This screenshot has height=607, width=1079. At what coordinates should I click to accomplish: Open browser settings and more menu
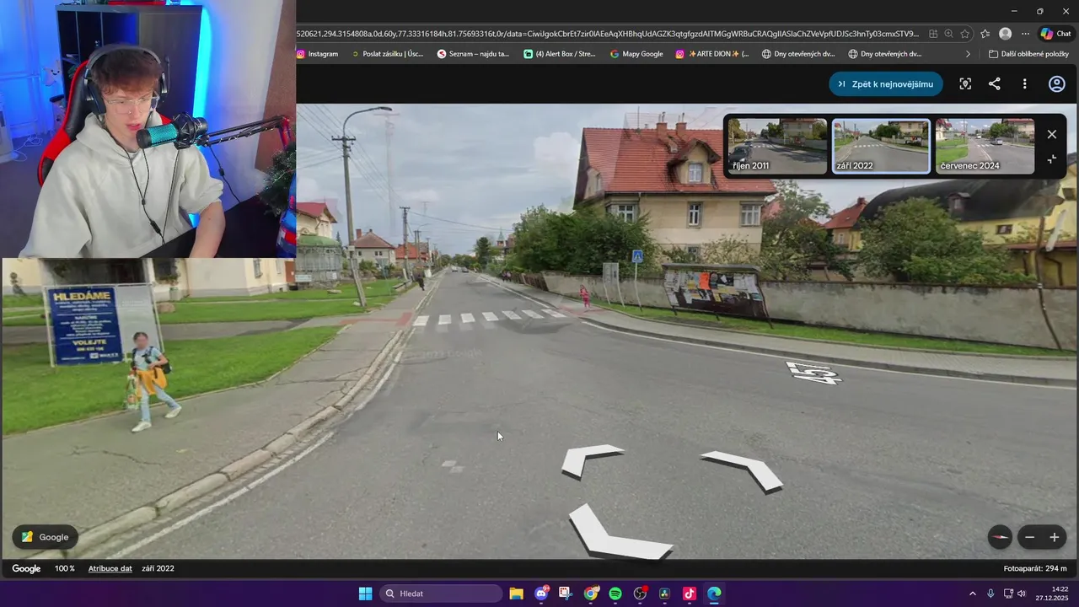(1025, 34)
